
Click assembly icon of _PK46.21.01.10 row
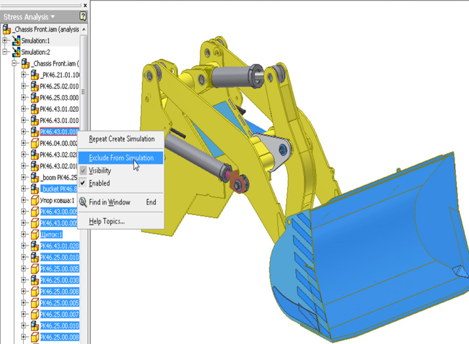[35, 75]
